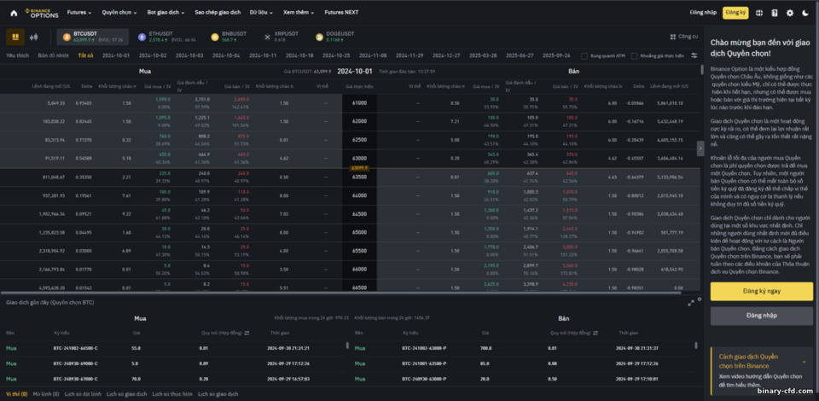Screen dimensions: 819x401
Task: Expand recent trades panel to fullscreen
Action: pos(691,303)
